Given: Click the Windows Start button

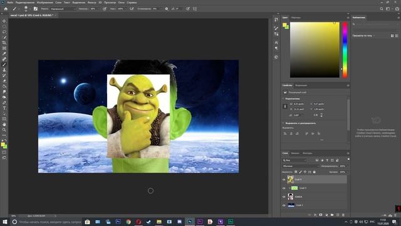Looking at the screenshot, I should pyautogui.click(x=5, y=222).
